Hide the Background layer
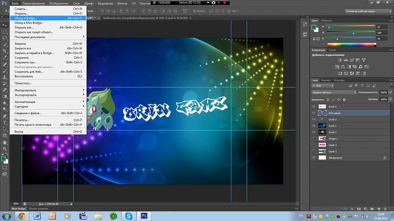The image size is (394, 221). click(313, 158)
